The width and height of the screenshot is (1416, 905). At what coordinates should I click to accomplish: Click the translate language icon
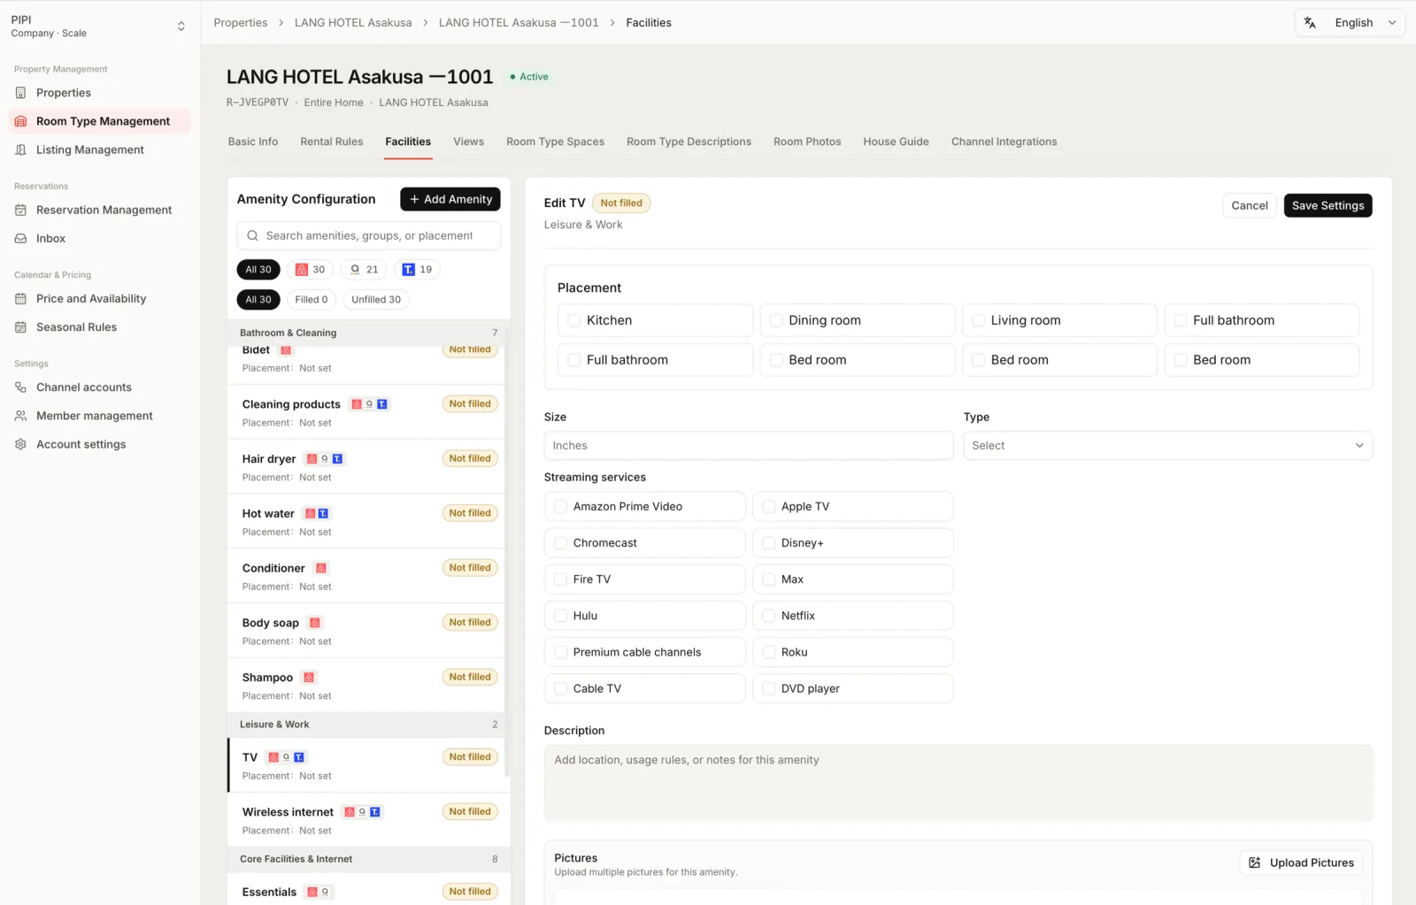(1310, 23)
